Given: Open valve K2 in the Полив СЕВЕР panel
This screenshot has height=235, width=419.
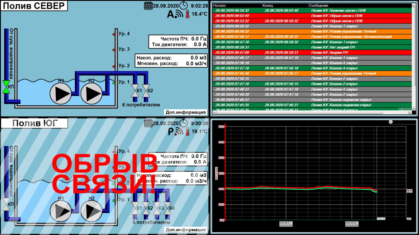Looking at the screenshot, I should coord(146,91).
